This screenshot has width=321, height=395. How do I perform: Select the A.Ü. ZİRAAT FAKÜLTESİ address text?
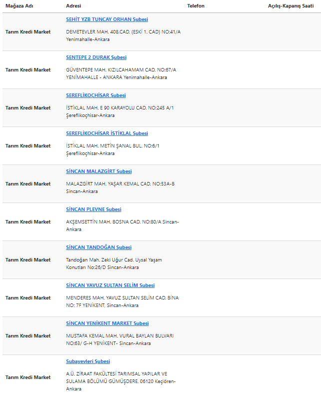tap(121, 381)
